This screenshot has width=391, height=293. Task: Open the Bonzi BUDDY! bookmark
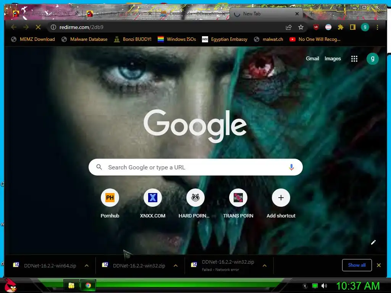click(132, 39)
